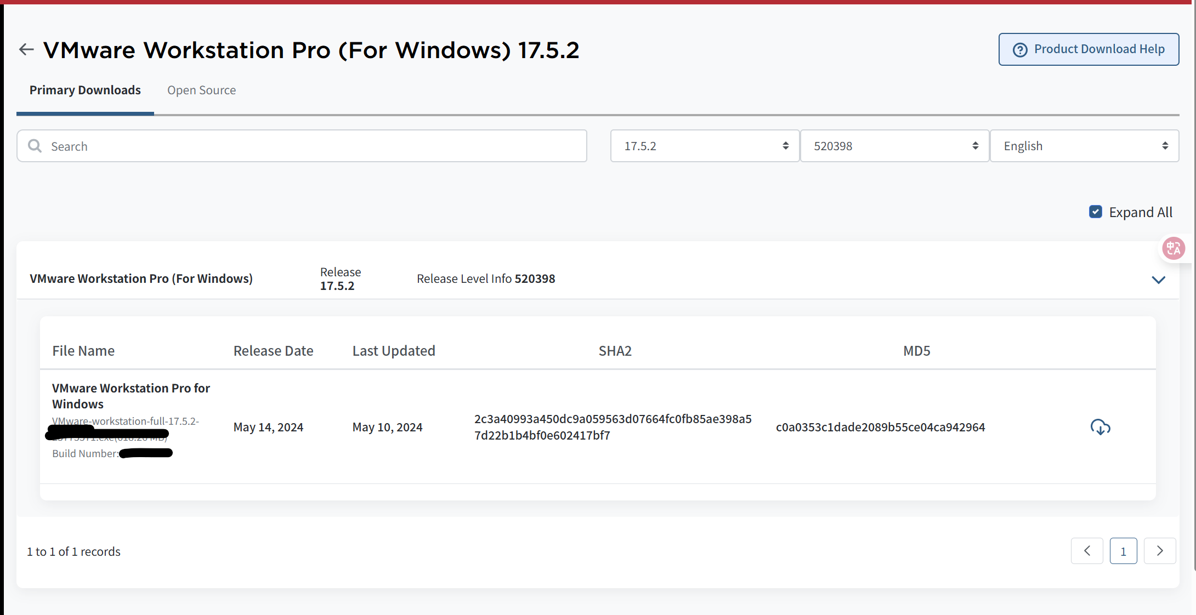Open the English language dropdown
The width and height of the screenshot is (1196, 615).
click(x=1085, y=146)
